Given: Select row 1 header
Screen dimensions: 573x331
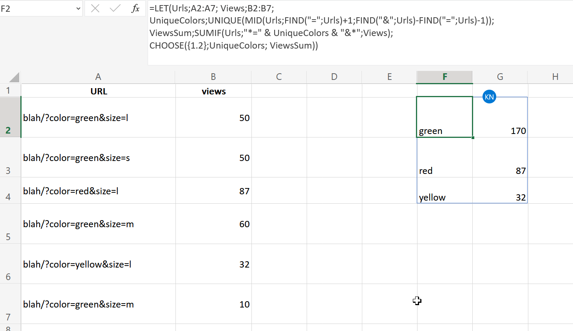Looking at the screenshot, I should pos(10,90).
